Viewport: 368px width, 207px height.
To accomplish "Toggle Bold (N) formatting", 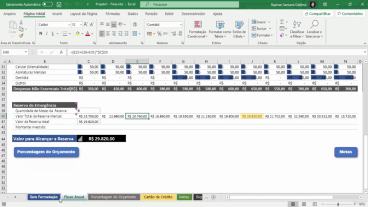I will tap(41, 33).
